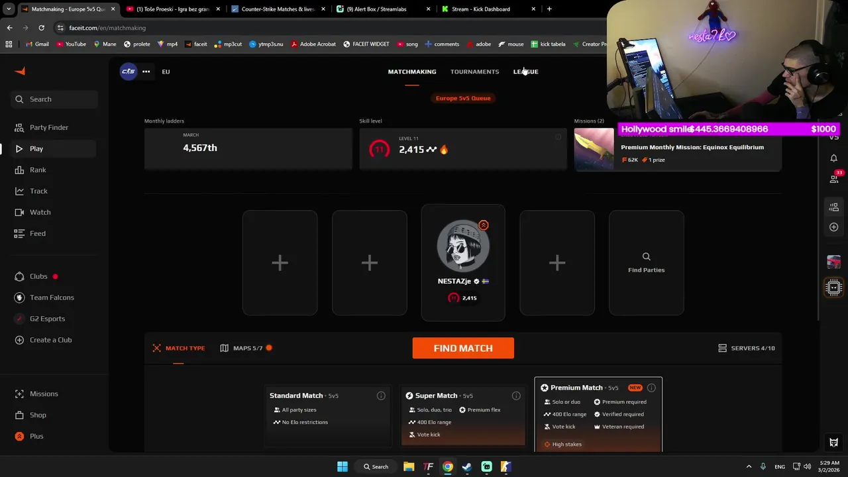Click Premium Monthly Mission title

pos(692,147)
